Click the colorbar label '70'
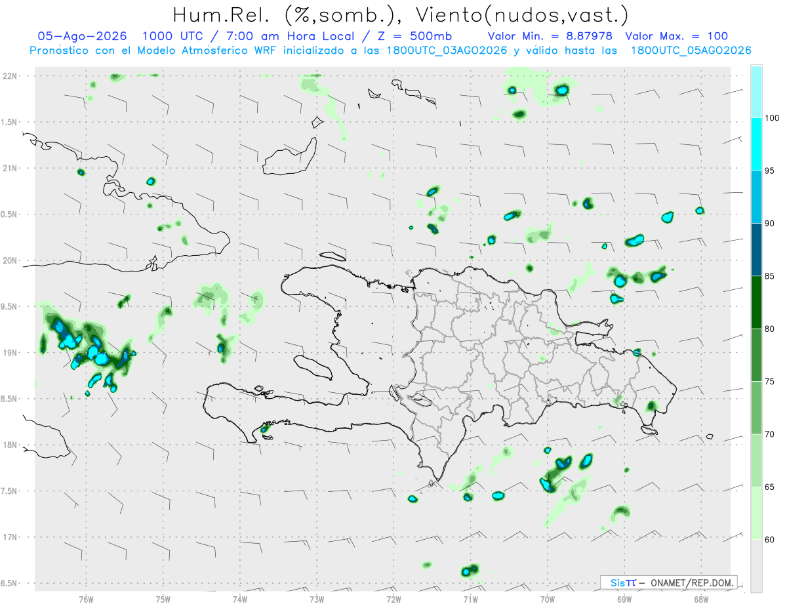The image size is (787, 608). pyautogui.click(x=770, y=434)
